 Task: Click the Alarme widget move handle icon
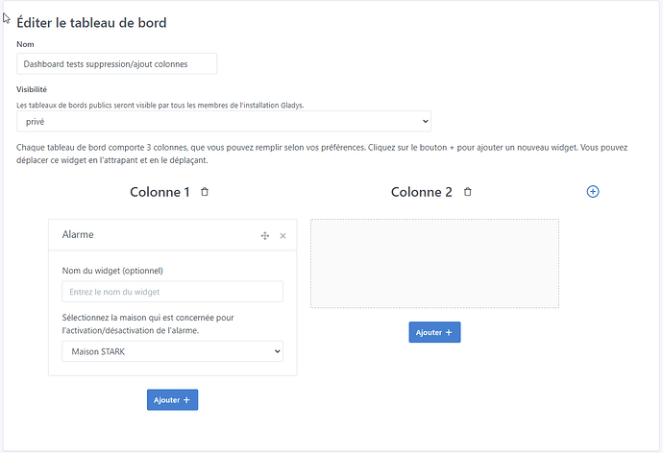coord(265,235)
